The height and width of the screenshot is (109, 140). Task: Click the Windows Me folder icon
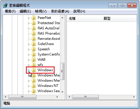[34, 81]
